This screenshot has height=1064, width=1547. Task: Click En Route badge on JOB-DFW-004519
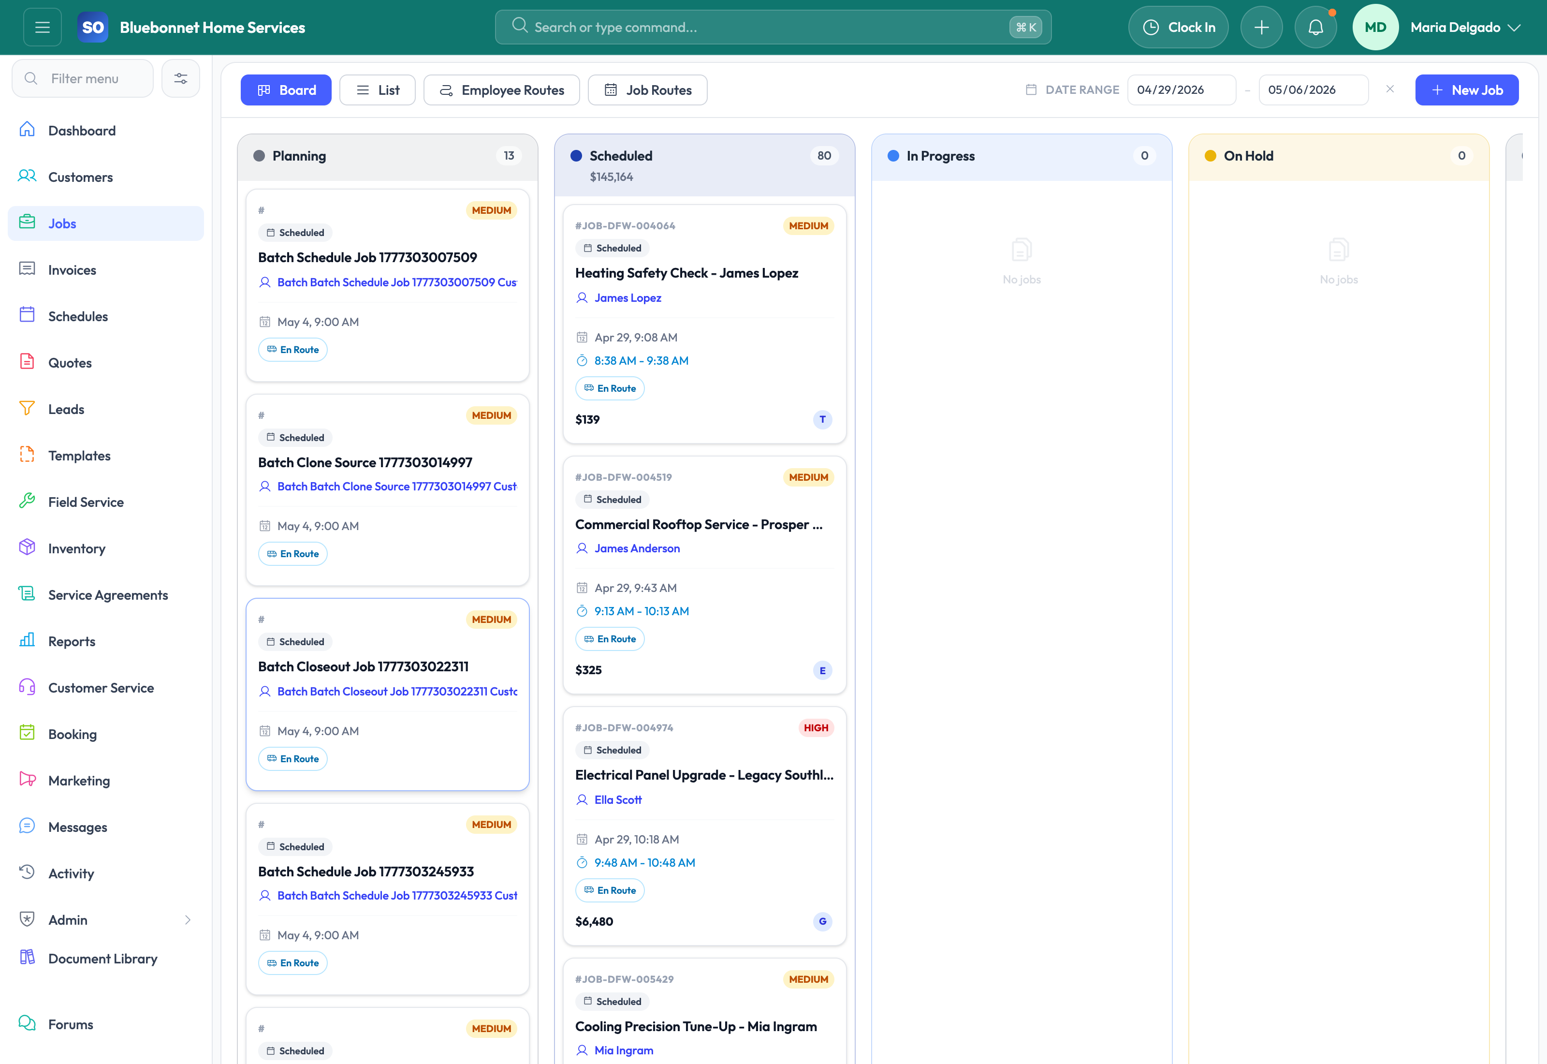[610, 639]
